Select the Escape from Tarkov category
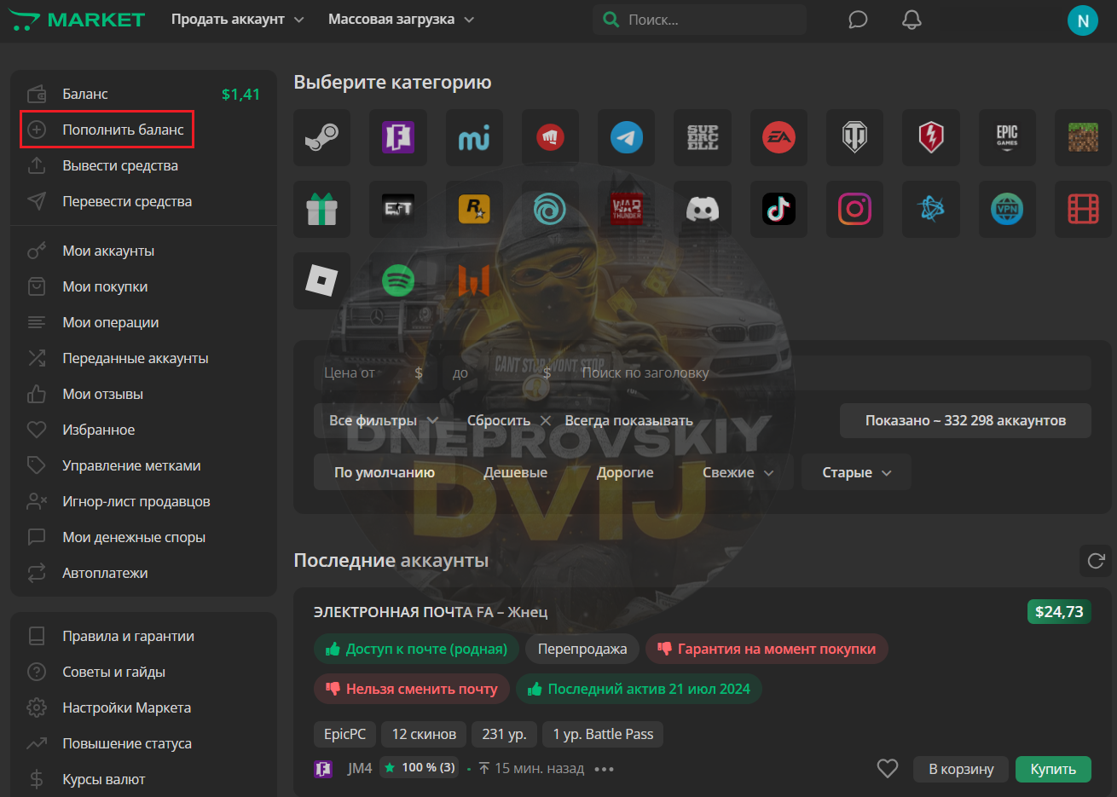The width and height of the screenshot is (1117, 797). pos(397,209)
